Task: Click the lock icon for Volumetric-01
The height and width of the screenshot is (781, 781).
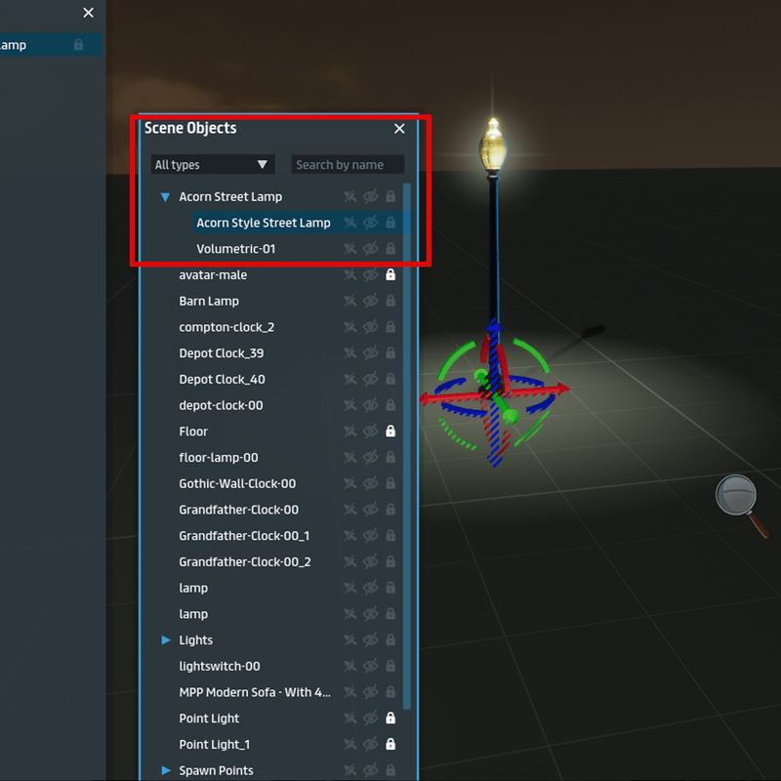Action: click(390, 249)
